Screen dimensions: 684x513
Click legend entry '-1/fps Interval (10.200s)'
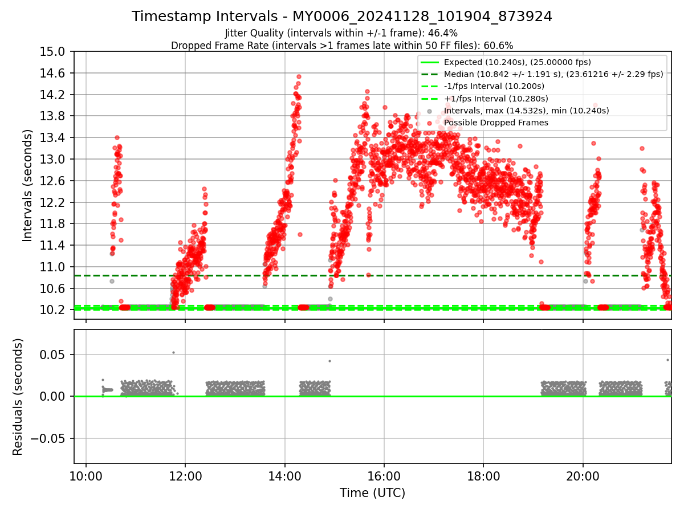(494, 86)
